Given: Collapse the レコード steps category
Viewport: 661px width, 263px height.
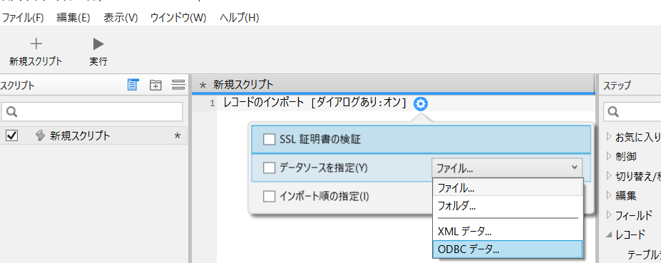Looking at the screenshot, I should pos(609,234).
